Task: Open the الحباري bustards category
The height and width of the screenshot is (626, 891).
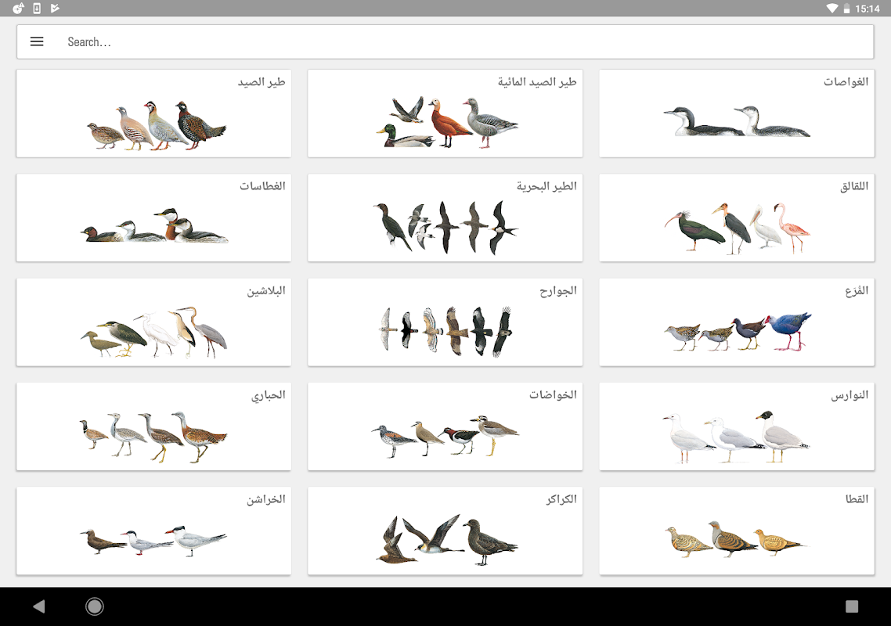Action: pos(153,426)
